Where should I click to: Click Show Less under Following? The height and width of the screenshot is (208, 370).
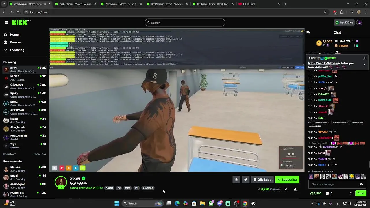click(x=40, y=154)
